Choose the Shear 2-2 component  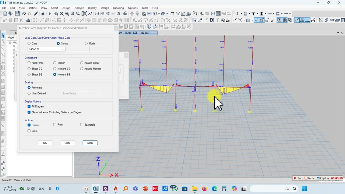point(29,69)
